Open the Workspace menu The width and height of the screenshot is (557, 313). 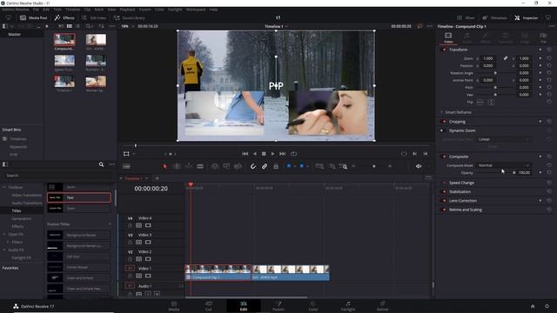click(x=196, y=10)
